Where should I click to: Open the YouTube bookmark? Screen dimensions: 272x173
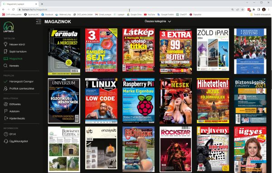click(x=149, y=14)
